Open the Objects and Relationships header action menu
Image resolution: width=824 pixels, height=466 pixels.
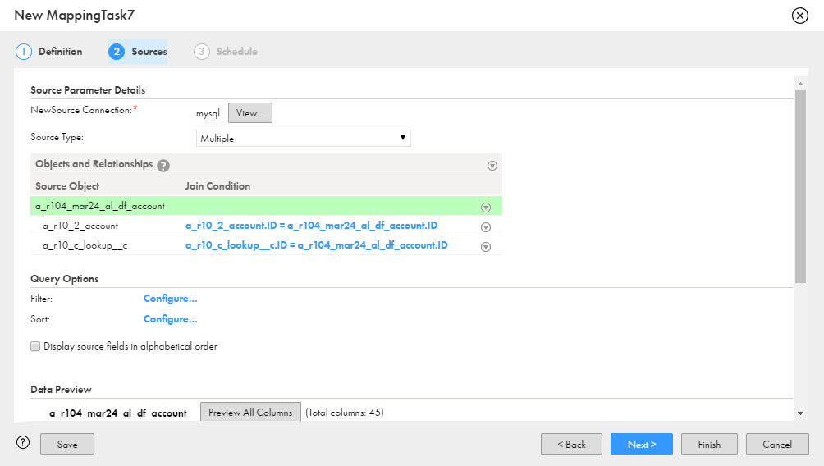pyautogui.click(x=492, y=165)
